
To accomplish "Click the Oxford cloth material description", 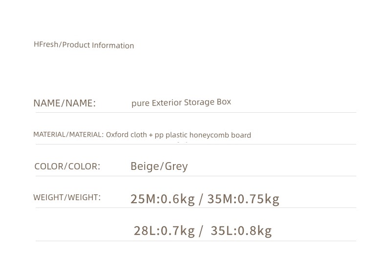I will point(178,135).
